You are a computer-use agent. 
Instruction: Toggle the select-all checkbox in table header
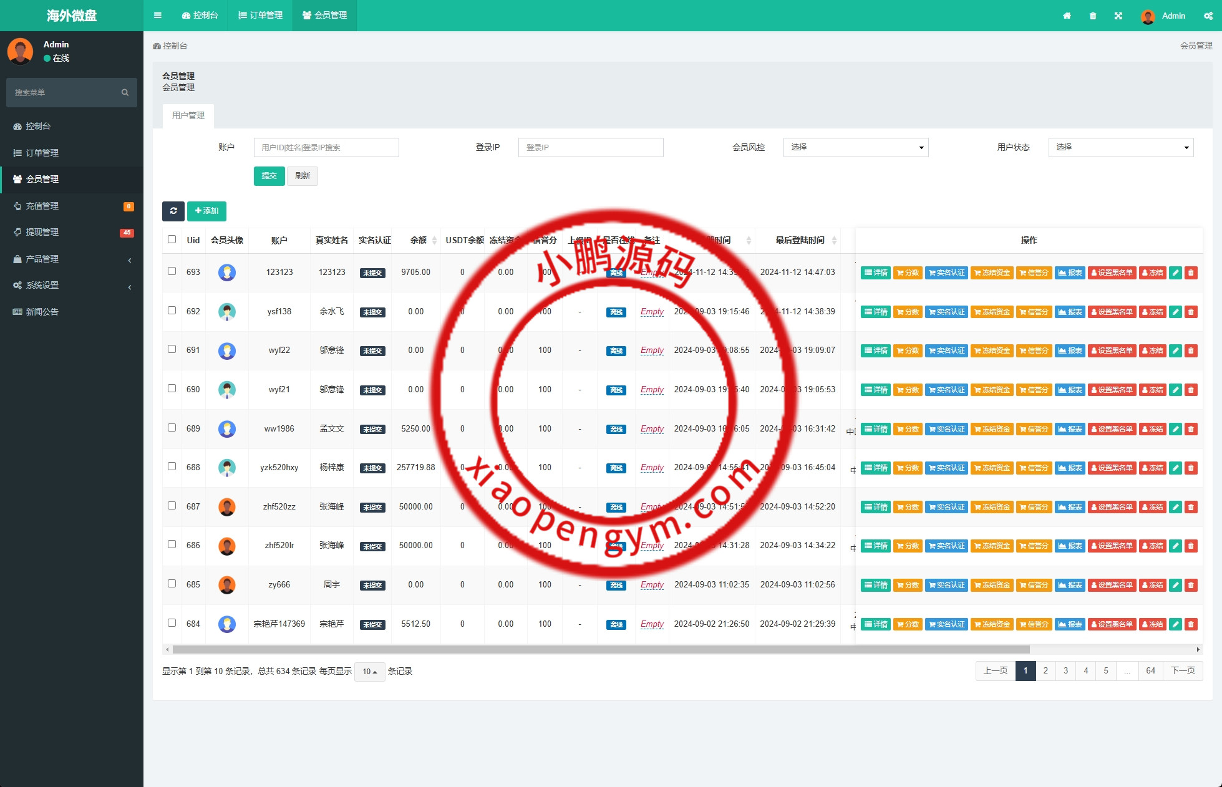(x=172, y=239)
